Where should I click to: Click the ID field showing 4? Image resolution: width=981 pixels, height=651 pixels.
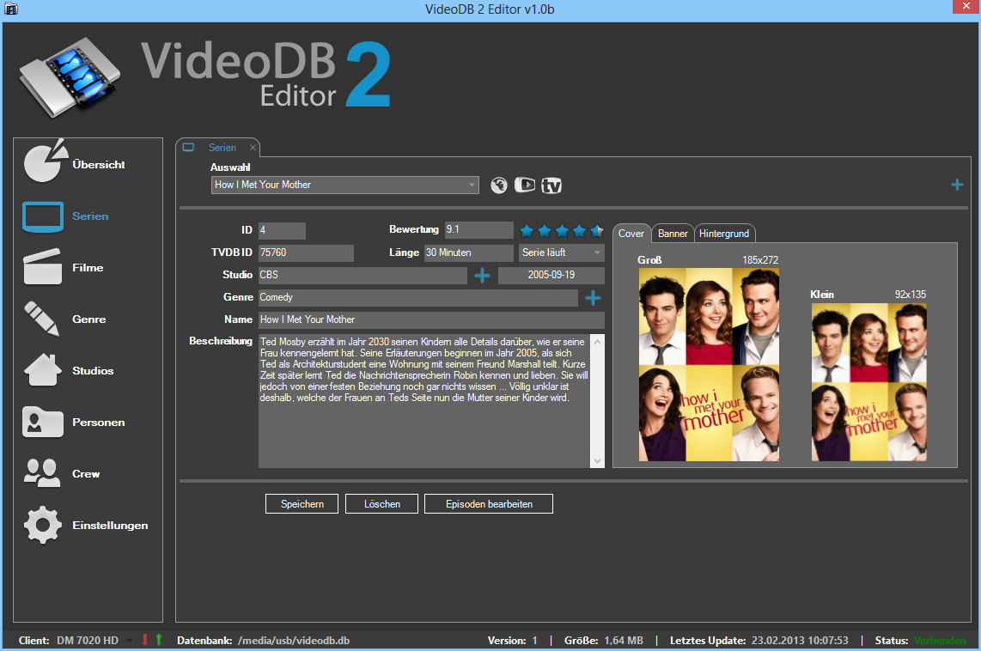click(282, 230)
